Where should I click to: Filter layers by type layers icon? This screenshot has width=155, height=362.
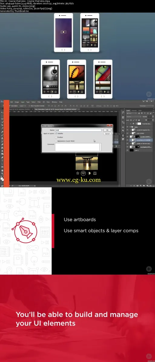pyautogui.click(x=145, y=113)
